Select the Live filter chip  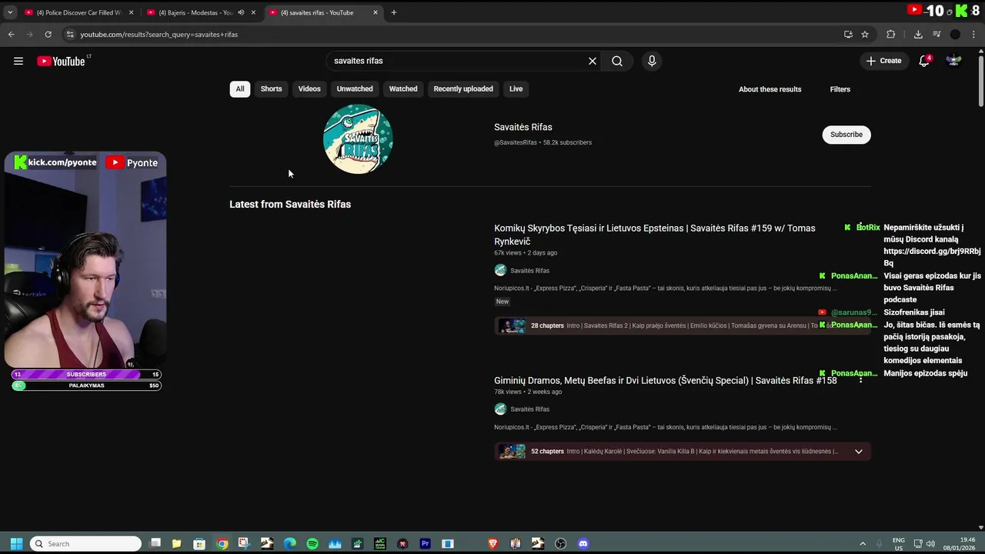pyautogui.click(x=516, y=88)
